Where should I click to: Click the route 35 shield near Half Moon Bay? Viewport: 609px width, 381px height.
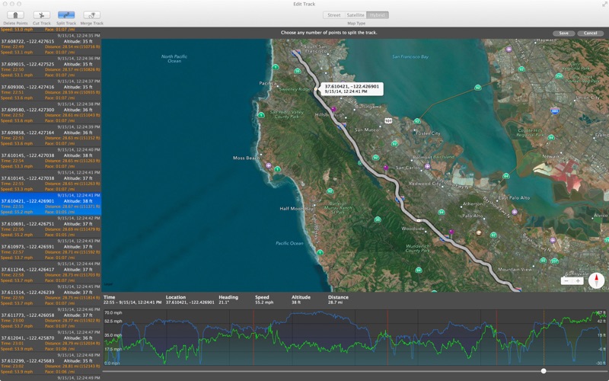(x=378, y=219)
